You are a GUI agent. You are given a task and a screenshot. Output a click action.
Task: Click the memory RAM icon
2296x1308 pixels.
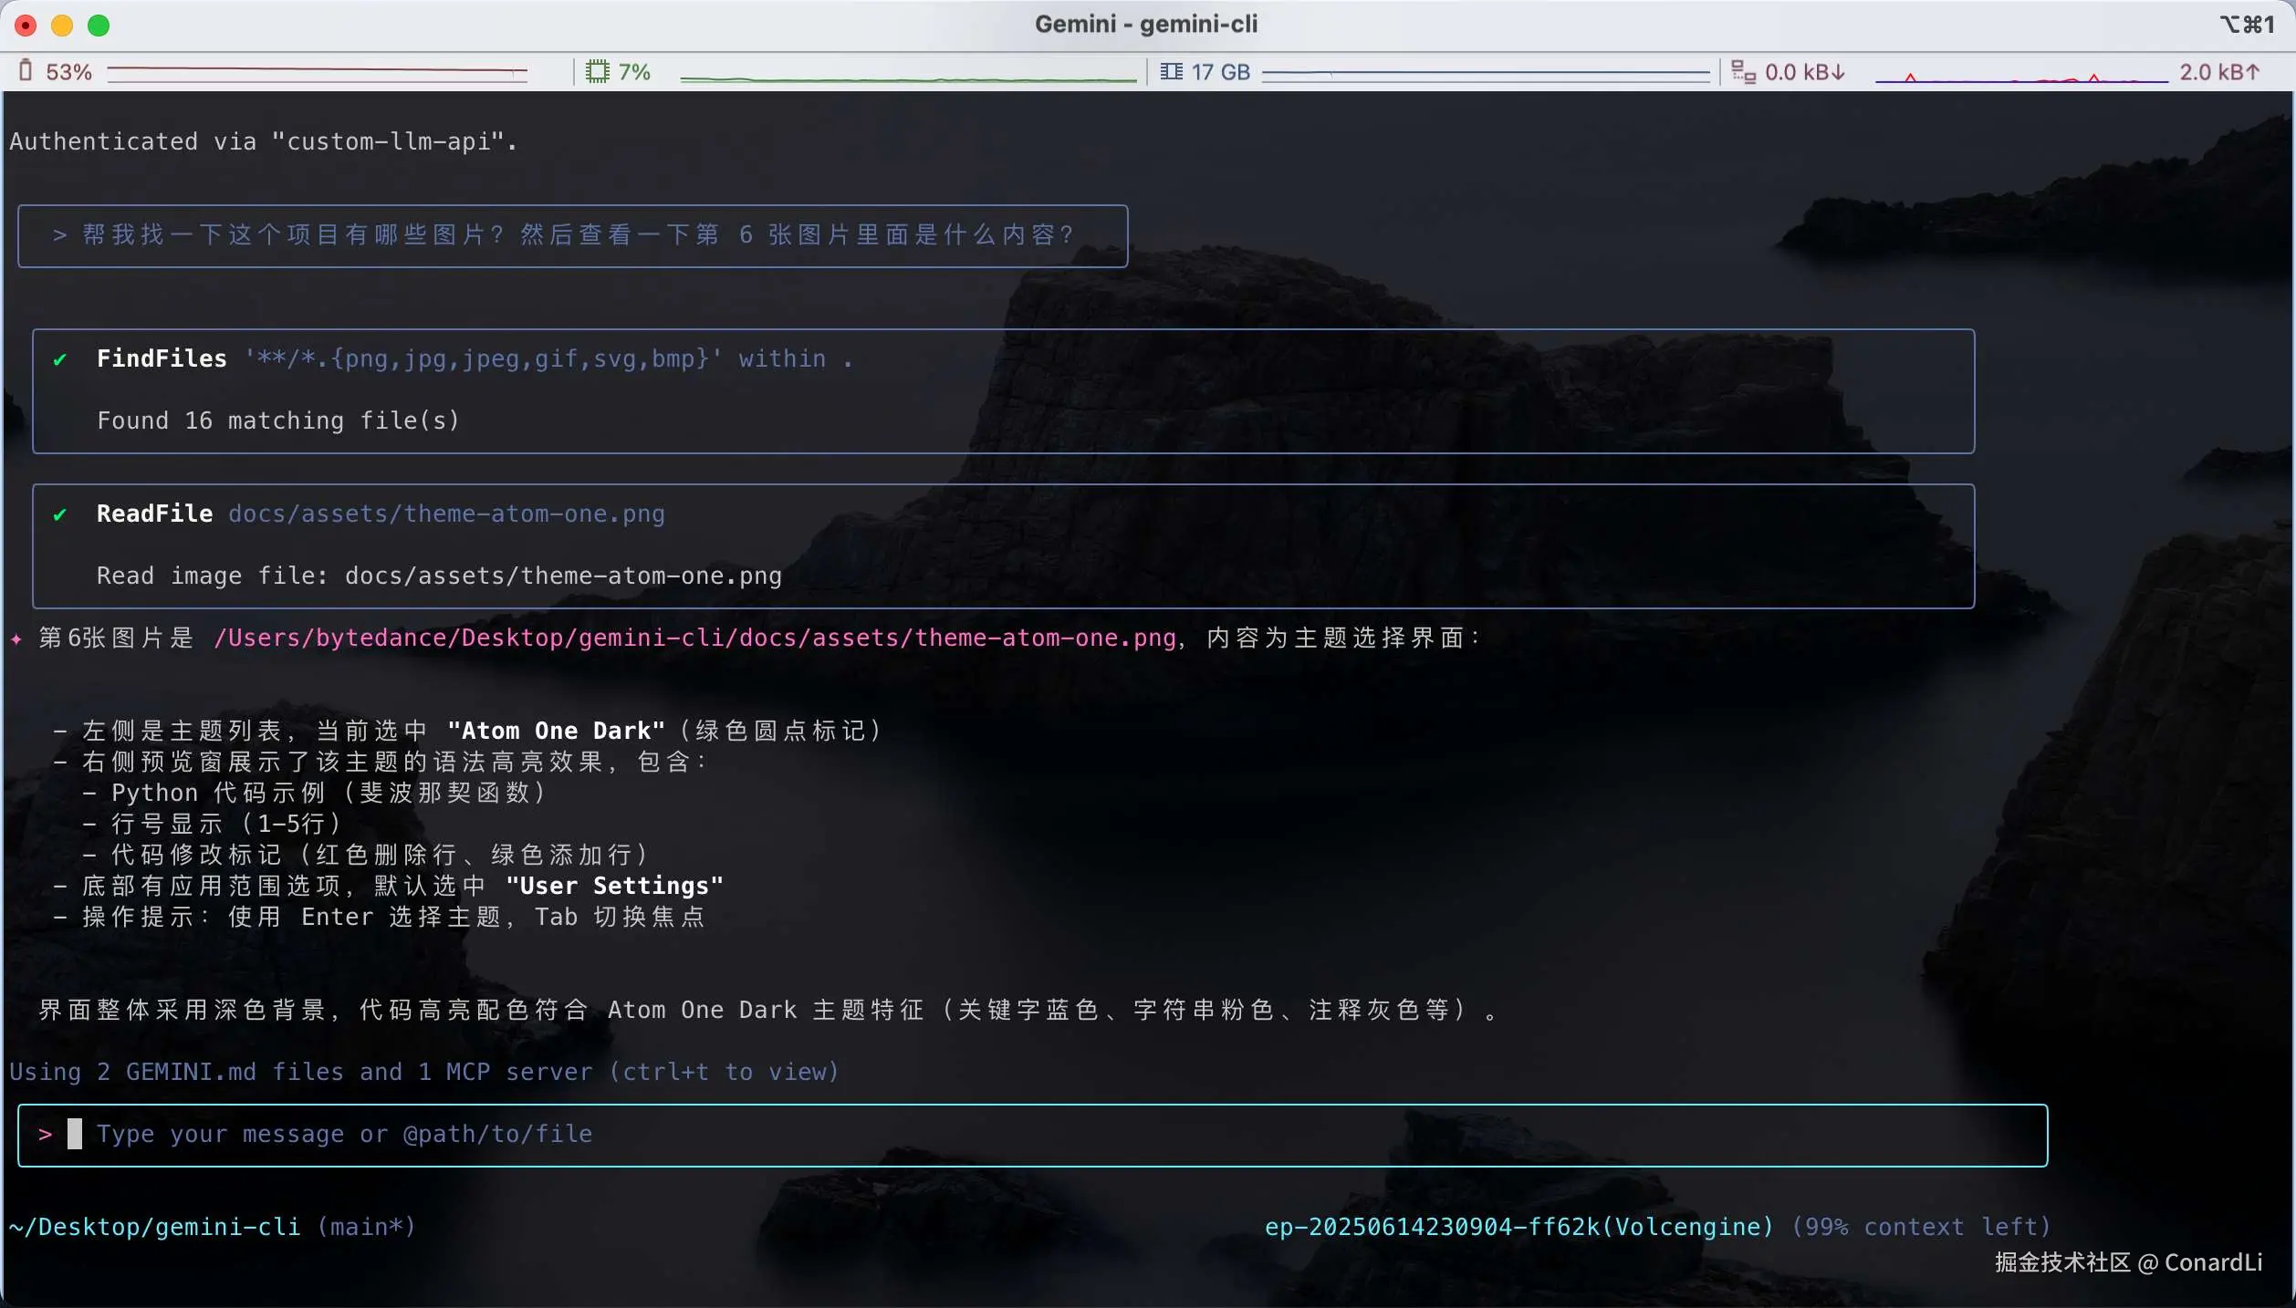[x=1171, y=71]
